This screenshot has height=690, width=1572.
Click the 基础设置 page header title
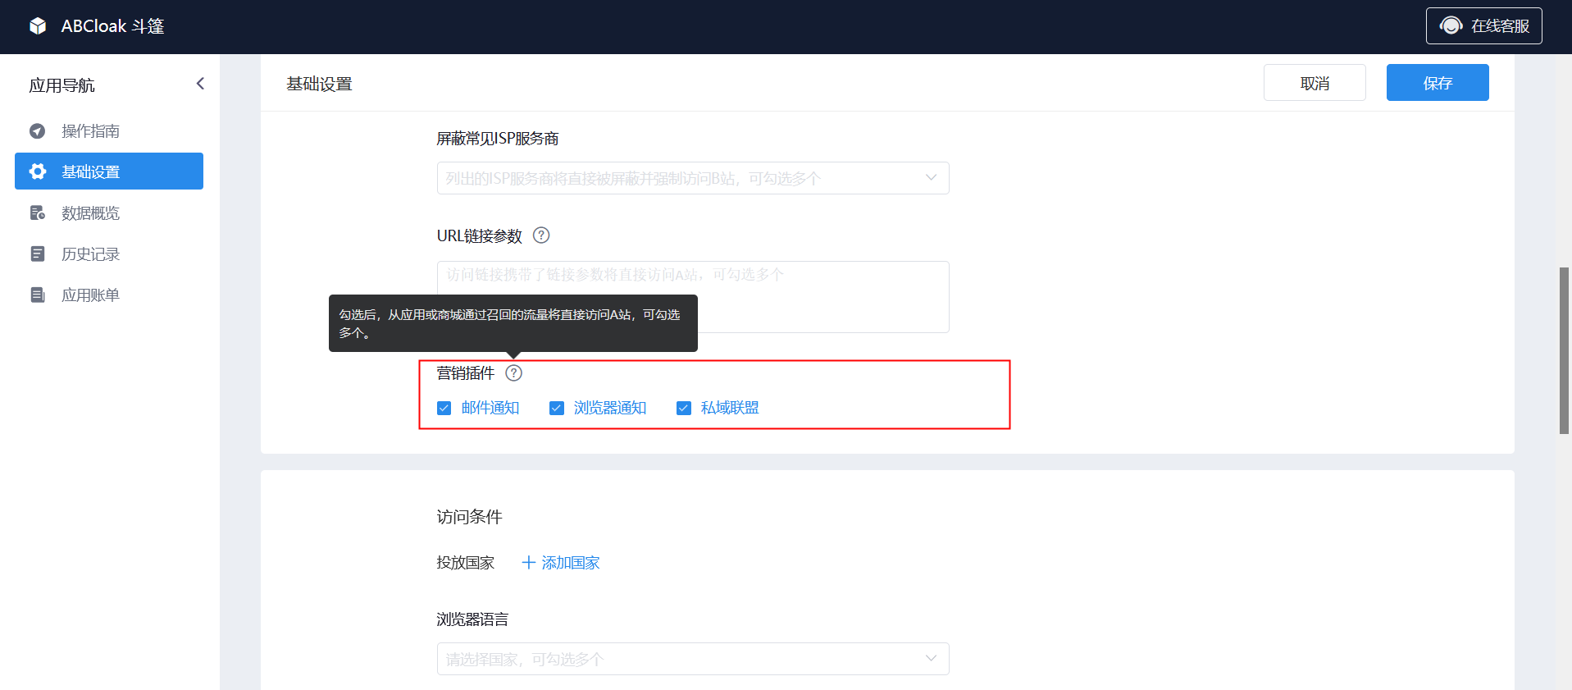[319, 84]
